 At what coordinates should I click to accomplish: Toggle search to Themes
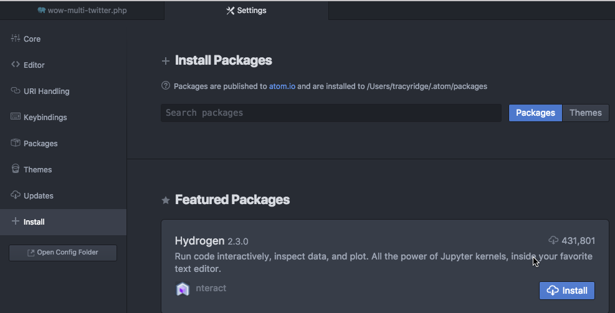[x=586, y=113]
